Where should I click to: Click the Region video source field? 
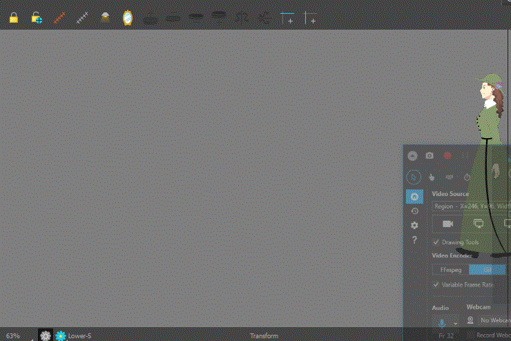coord(472,206)
